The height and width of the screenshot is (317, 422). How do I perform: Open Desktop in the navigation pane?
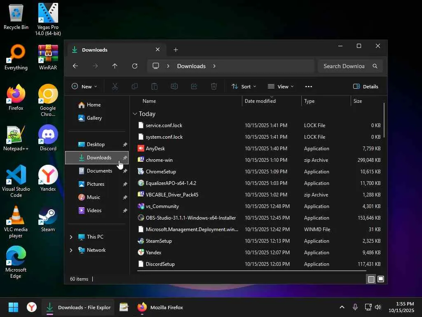coord(97,144)
